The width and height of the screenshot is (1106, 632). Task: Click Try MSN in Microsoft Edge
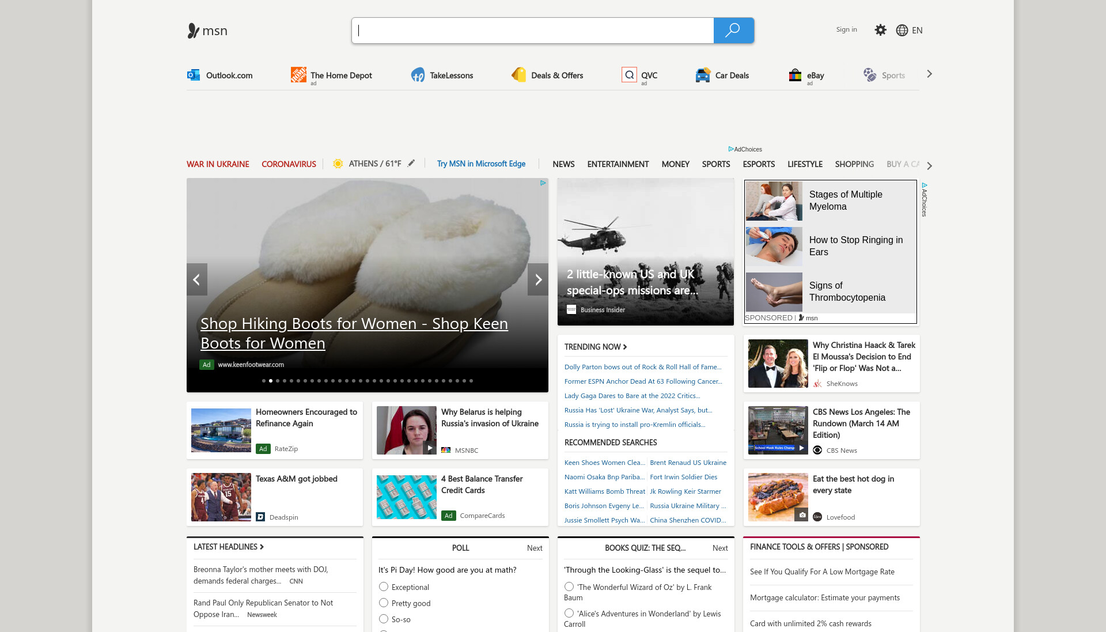[x=481, y=164]
